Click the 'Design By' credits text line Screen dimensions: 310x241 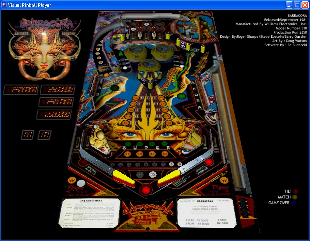point(264,36)
